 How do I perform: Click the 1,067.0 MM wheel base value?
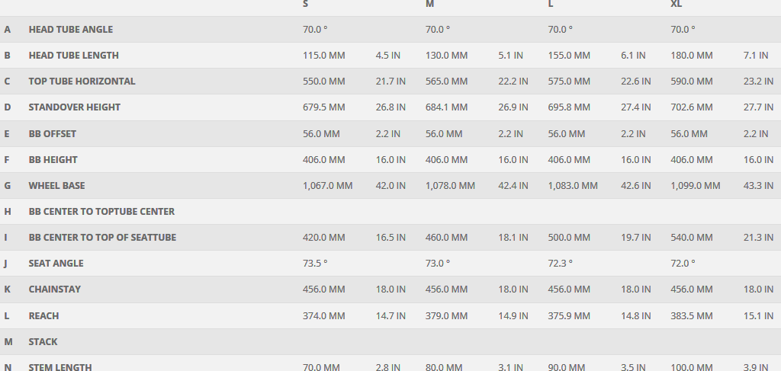(x=327, y=186)
